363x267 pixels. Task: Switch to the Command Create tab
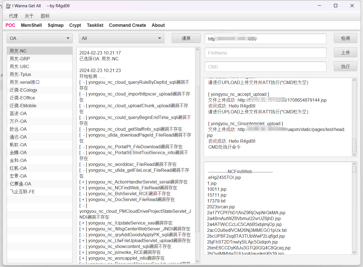click(x=127, y=25)
